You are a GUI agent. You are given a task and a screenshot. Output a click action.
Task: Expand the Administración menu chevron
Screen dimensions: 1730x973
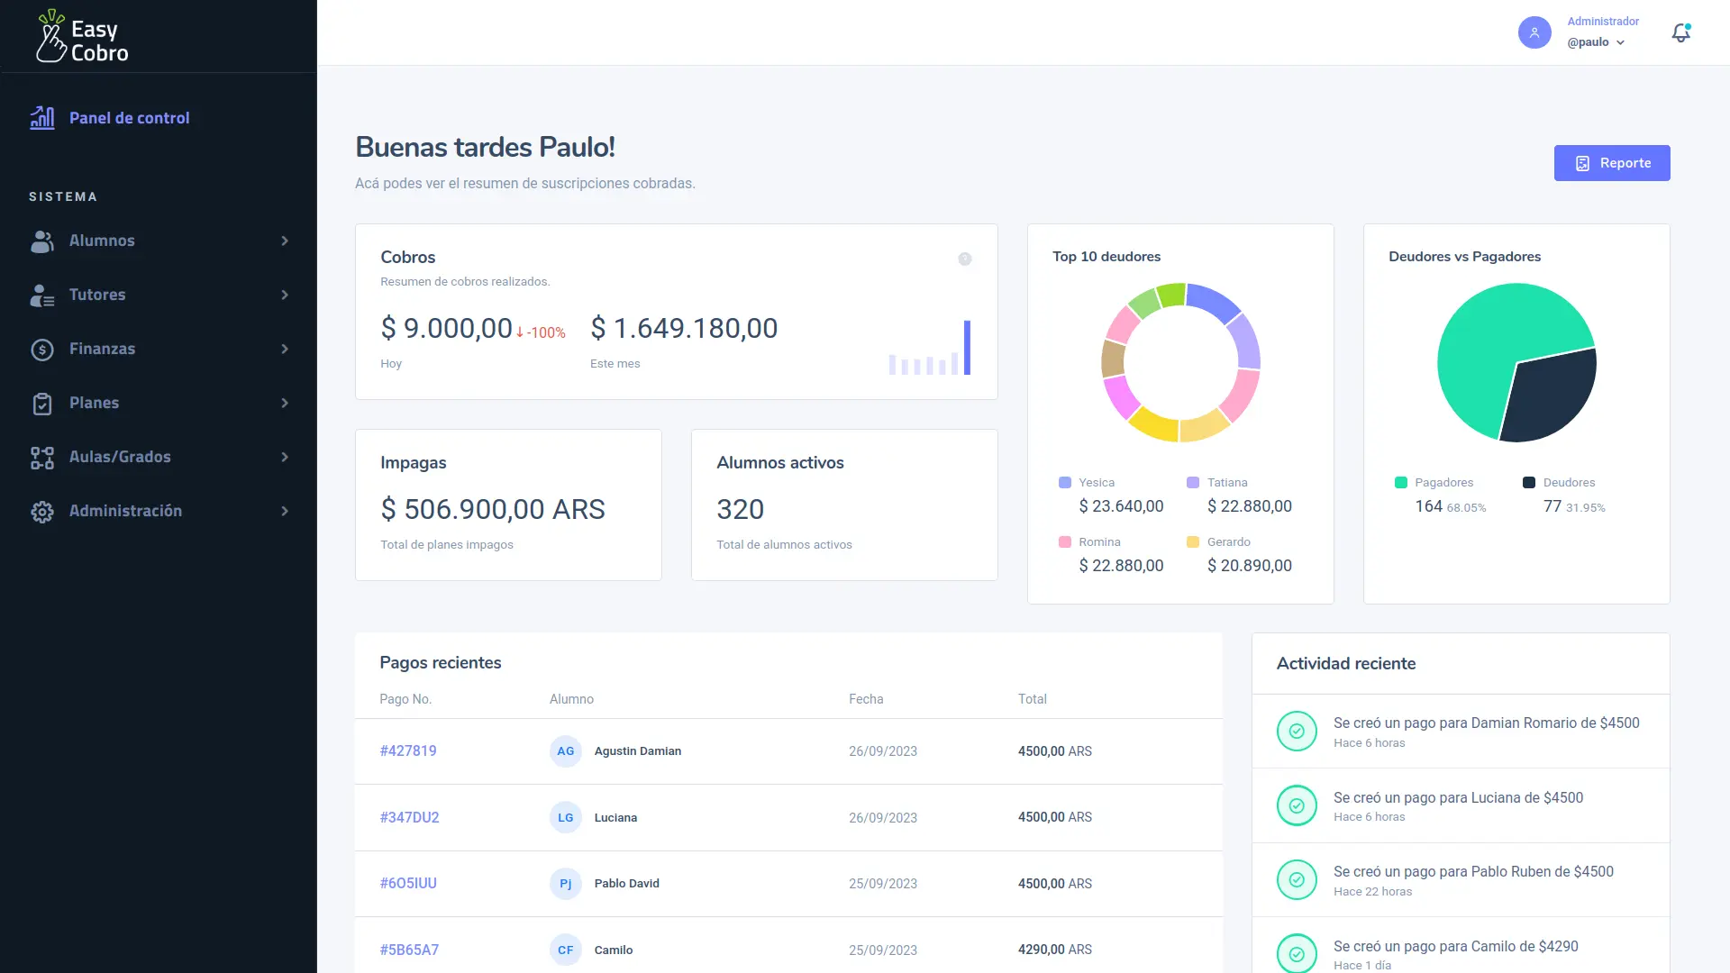tap(285, 512)
